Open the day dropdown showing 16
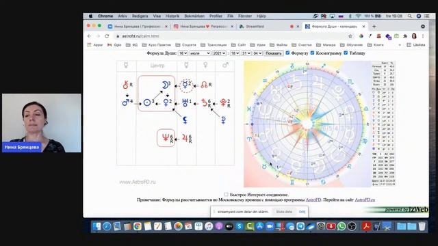The height and width of the screenshot is (246, 438). 183,53
